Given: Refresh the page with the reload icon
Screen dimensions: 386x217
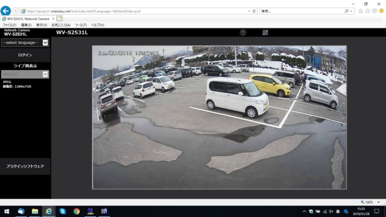Looking at the screenshot, I should point(254,11).
